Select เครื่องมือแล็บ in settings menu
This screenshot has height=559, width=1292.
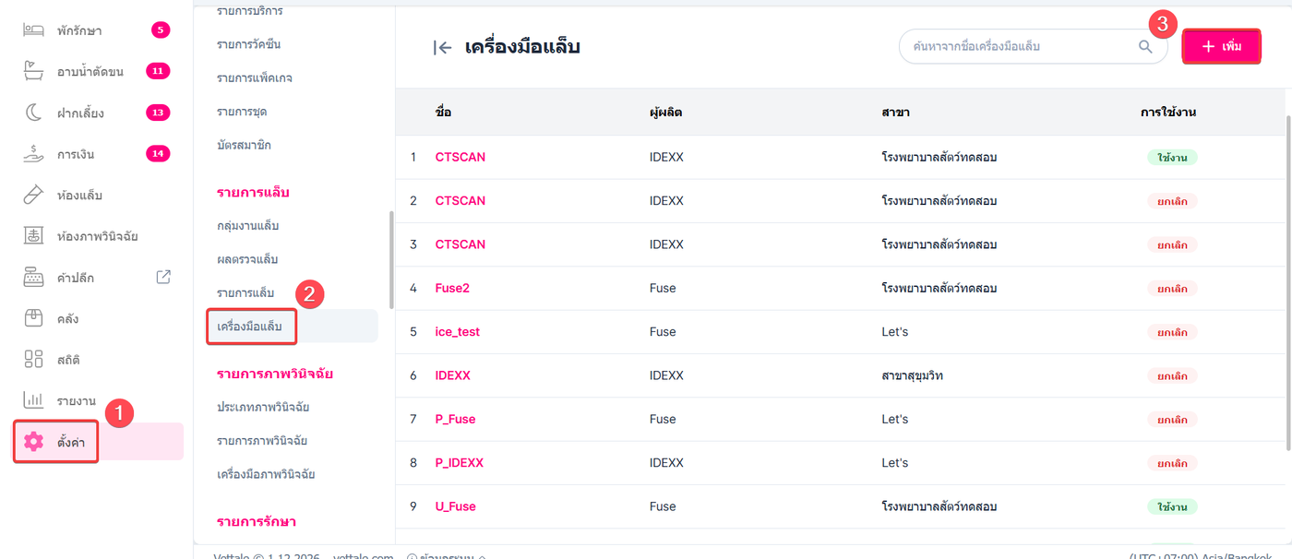pyautogui.click(x=250, y=327)
